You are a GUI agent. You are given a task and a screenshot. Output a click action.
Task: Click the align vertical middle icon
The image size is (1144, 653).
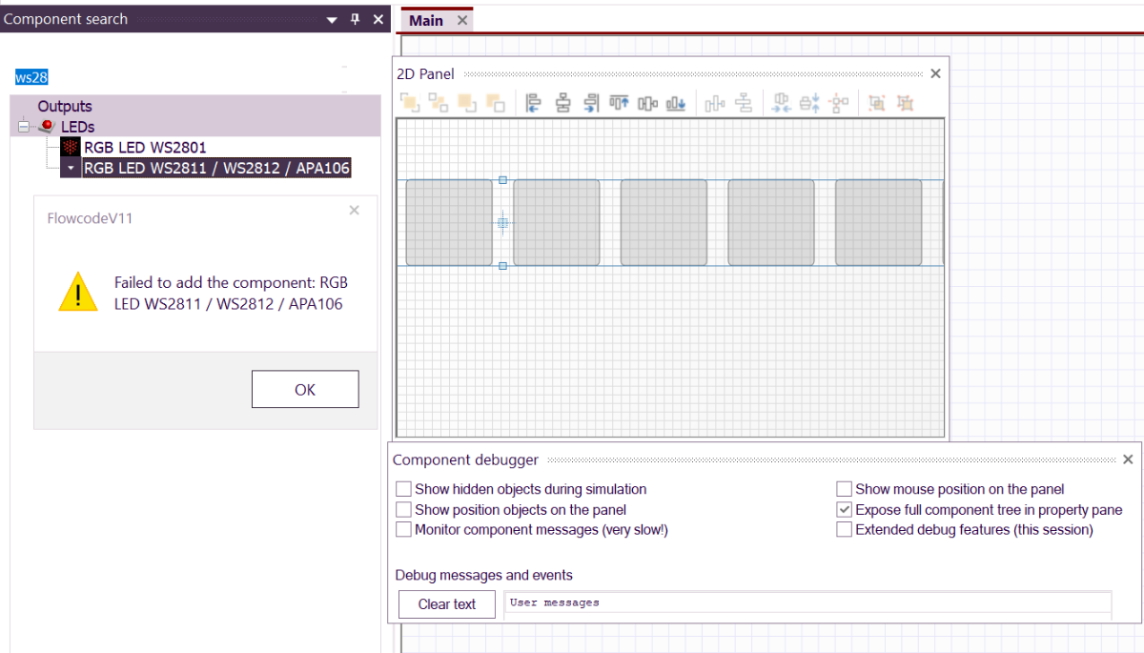[648, 103]
